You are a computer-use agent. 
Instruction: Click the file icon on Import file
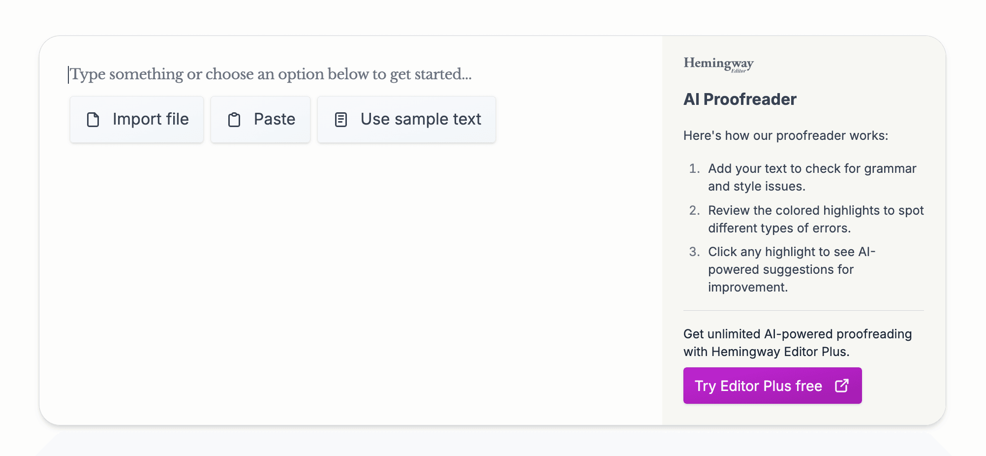tap(93, 120)
